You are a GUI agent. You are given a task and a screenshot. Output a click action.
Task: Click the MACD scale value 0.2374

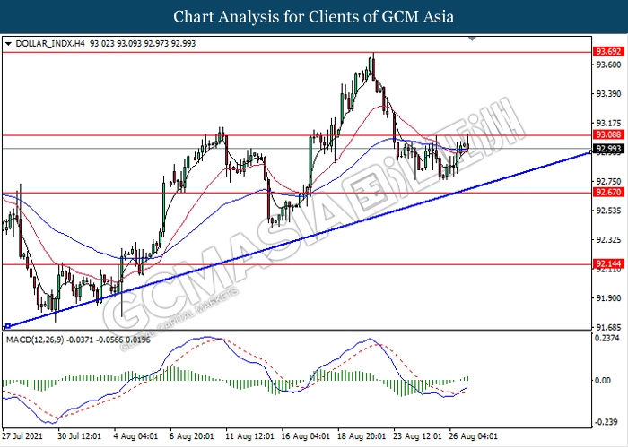(607, 339)
